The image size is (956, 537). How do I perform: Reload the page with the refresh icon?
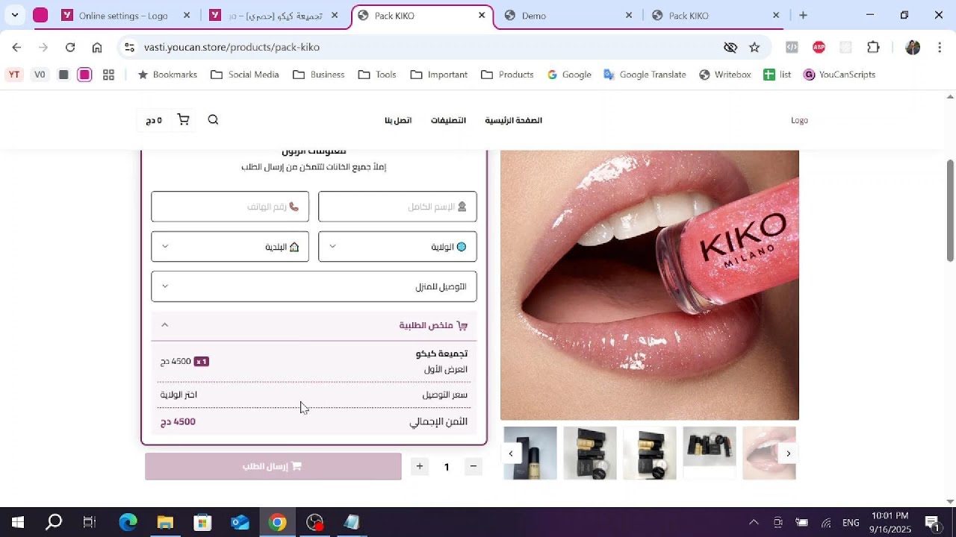70,47
